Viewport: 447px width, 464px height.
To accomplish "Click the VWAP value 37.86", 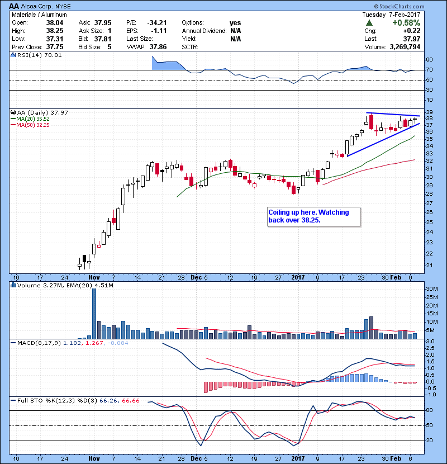I will click(158, 47).
